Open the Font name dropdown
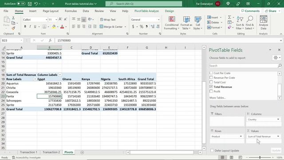Screen dimensions: 284x160 point(46,20)
